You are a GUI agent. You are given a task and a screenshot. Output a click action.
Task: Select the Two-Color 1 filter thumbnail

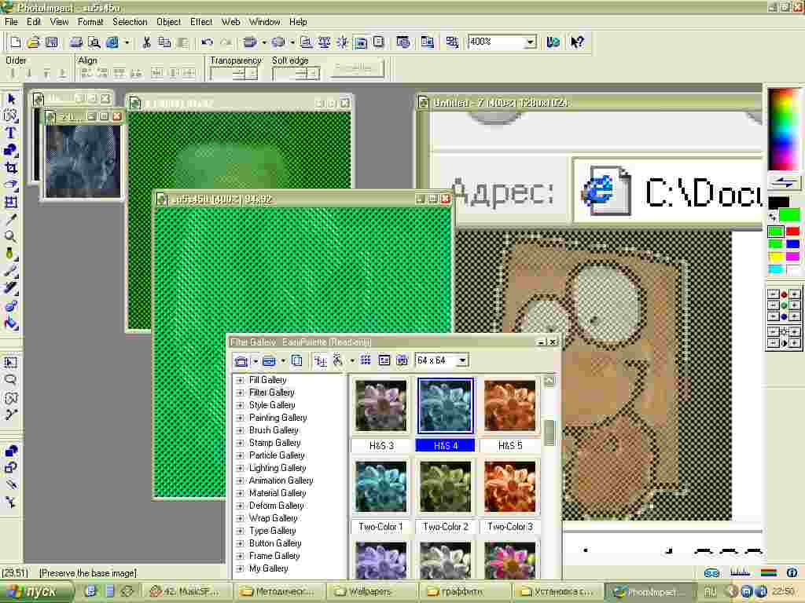381,487
